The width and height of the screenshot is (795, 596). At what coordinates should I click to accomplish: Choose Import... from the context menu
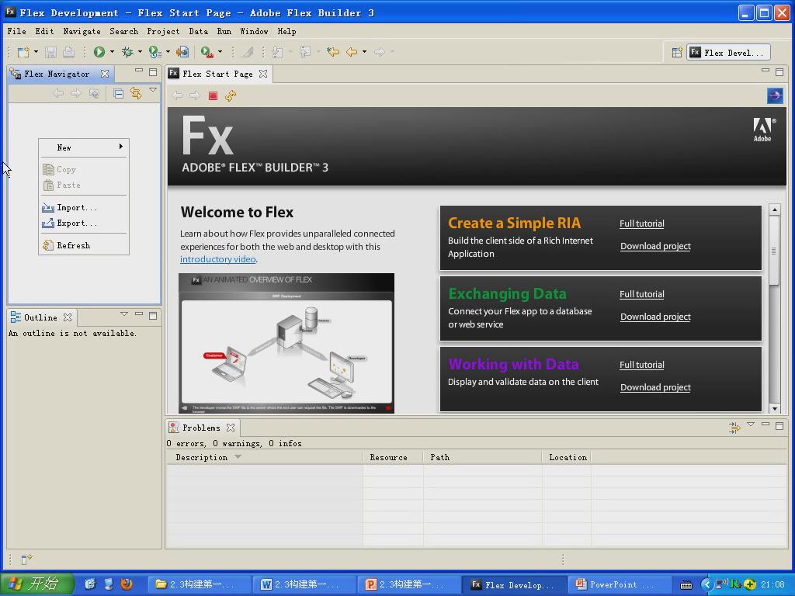coord(84,207)
